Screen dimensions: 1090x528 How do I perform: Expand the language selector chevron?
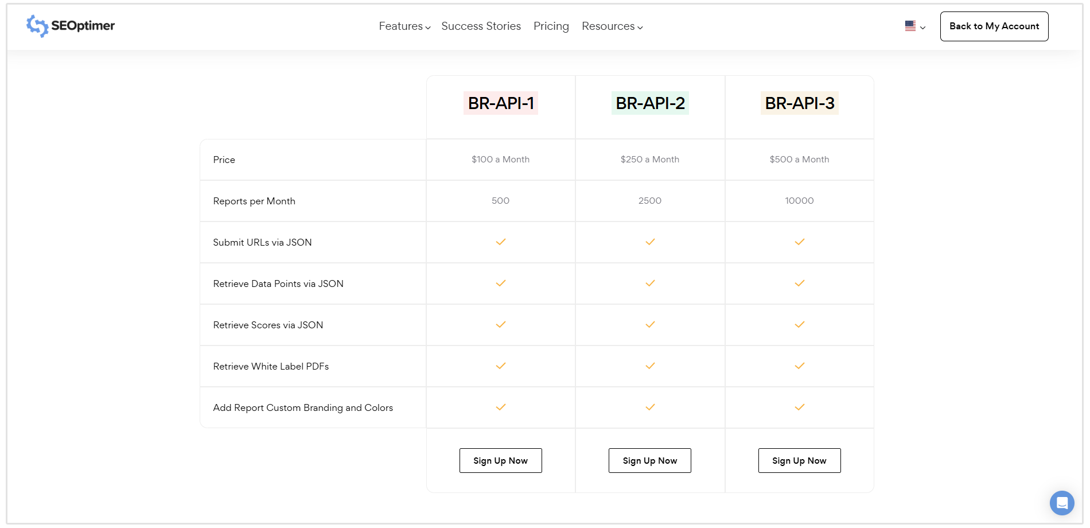click(x=922, y=28)
